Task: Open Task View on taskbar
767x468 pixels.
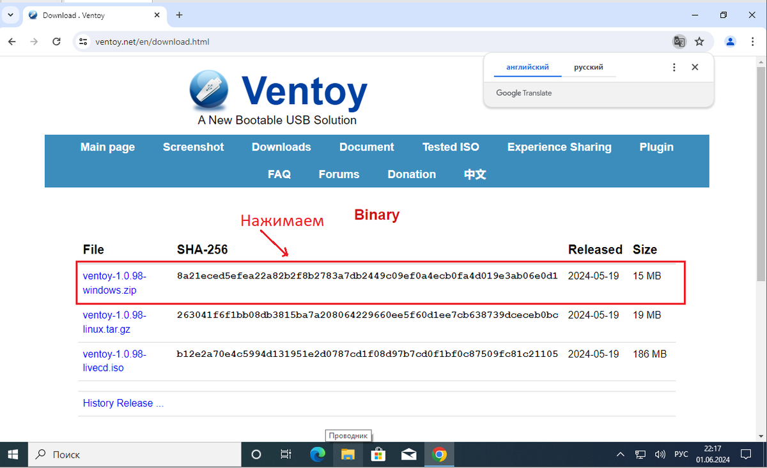Action: [x=286, y=455]
